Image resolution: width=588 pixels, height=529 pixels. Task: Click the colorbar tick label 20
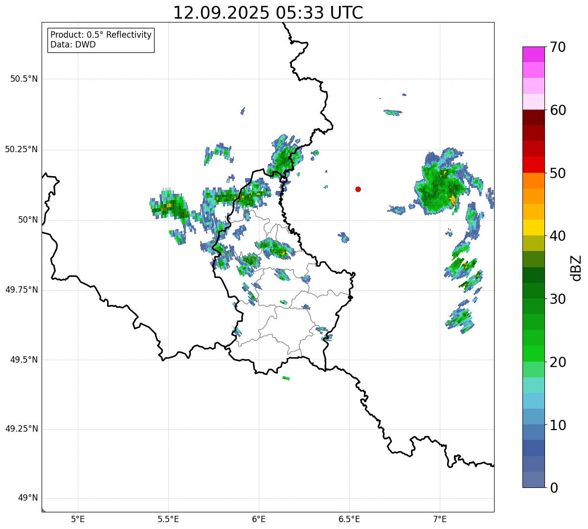click(558, 362)
